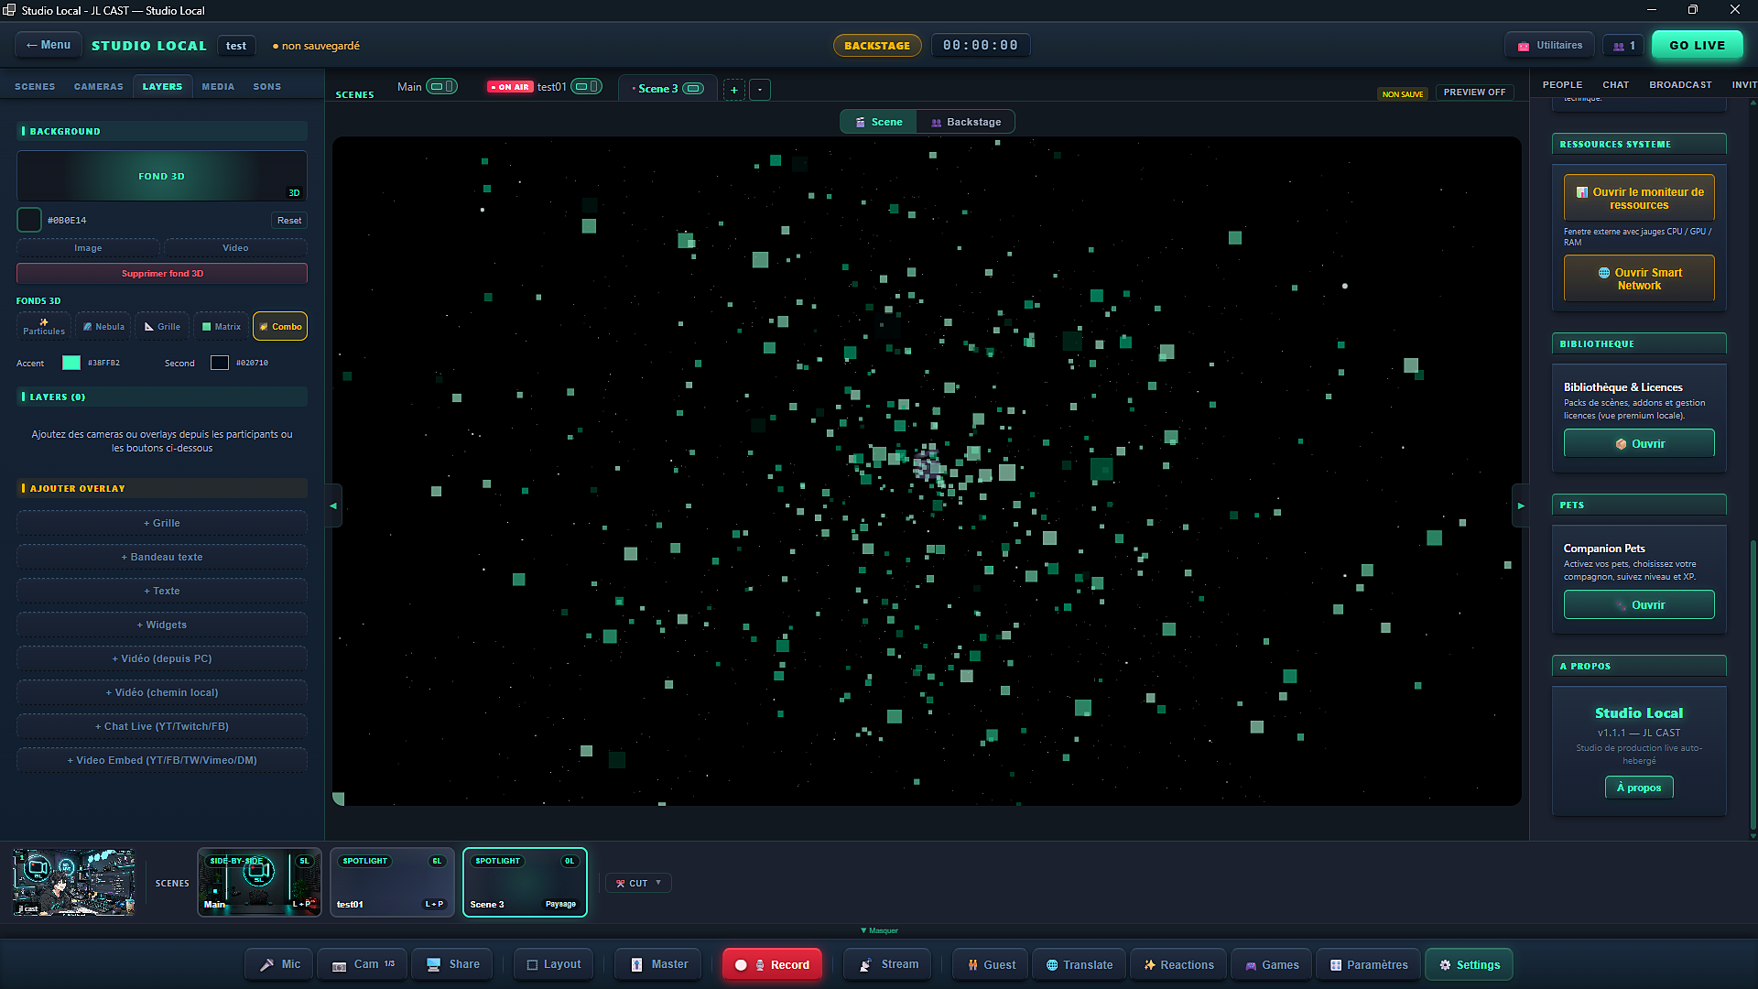Select the Matrix 3D background
The height and width of the screenshot is (989, 1758).
coord(221,326)
